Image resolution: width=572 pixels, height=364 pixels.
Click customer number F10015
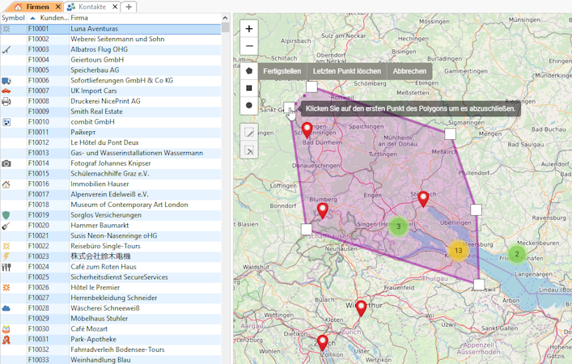click(38, 174)
